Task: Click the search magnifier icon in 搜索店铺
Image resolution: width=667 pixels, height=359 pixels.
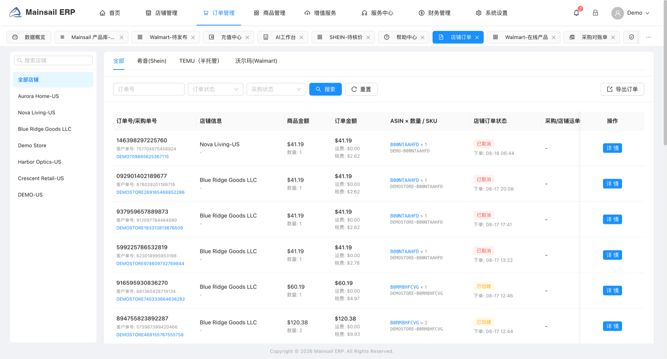Action: point(20,60)
